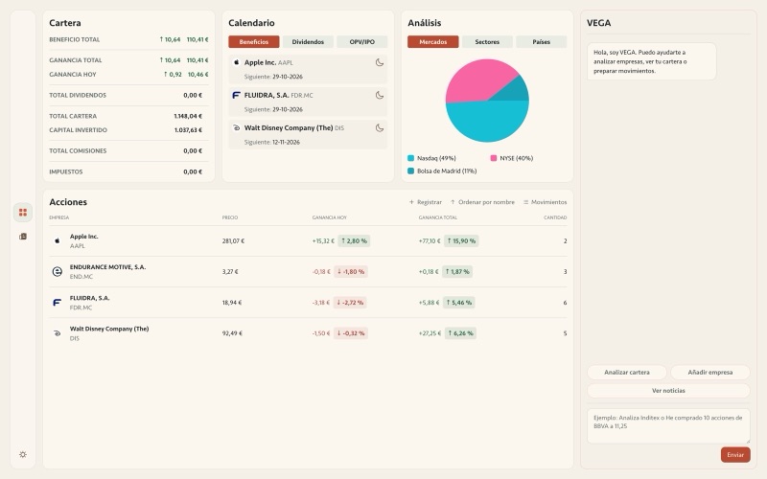Image resolution: width=767 pixels, height=479 pixels.
Task: Click Apple logo in the calendar list
Action: coord(236,62)
